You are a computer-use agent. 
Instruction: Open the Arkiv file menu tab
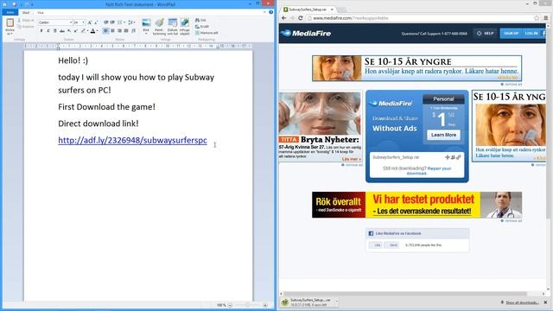click(x=10, y=12)
